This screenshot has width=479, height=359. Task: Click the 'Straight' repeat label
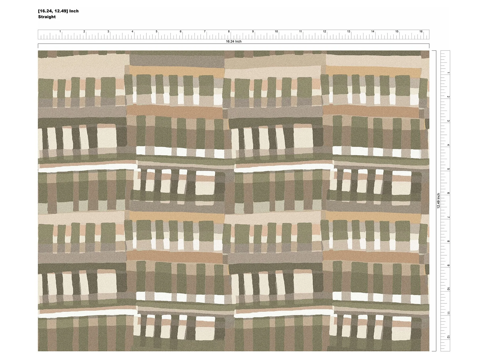(x=47, y=17)
